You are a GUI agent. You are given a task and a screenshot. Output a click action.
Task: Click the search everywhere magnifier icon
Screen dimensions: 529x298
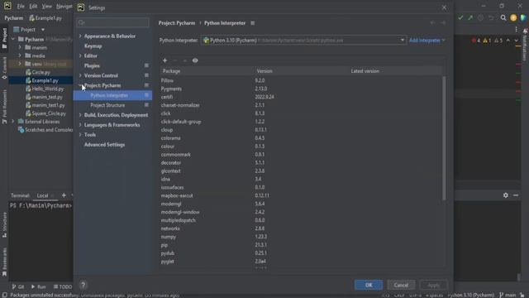[503, 18]
